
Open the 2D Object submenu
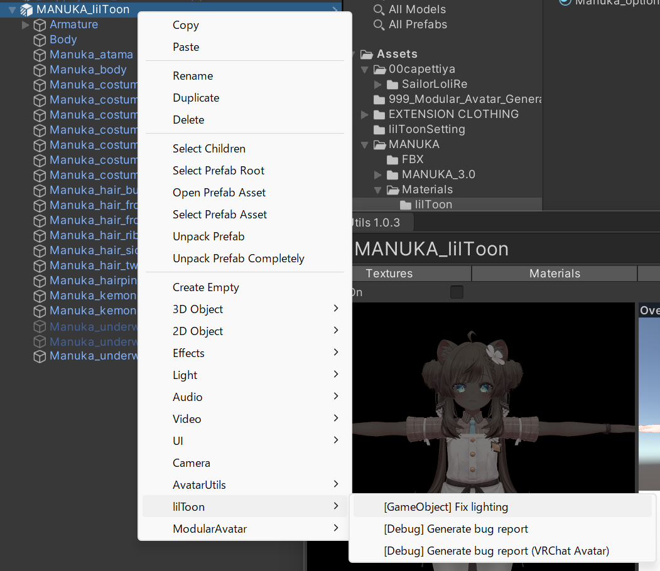coord(244,331)
